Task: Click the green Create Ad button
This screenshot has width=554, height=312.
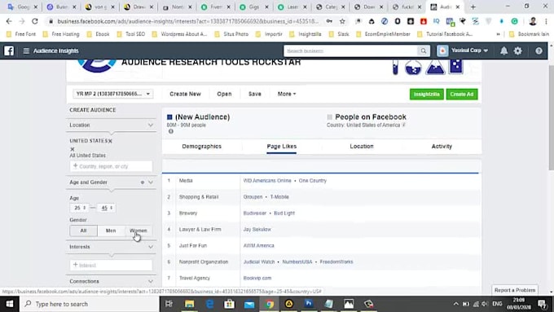Action: point(462,94)
